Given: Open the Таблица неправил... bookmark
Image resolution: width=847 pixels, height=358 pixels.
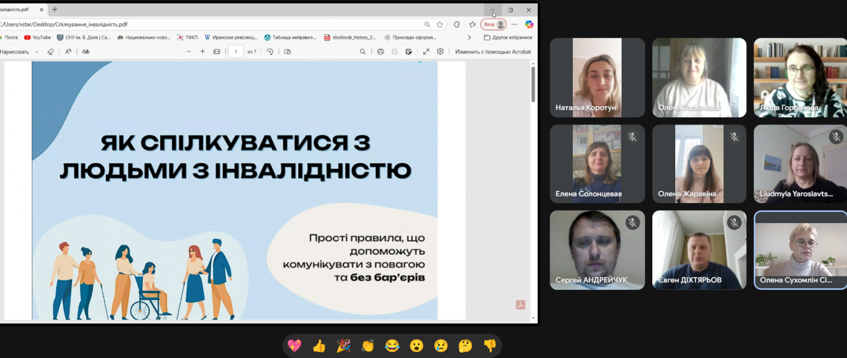Looking at the screenshot, I should [x=291, y=38].
